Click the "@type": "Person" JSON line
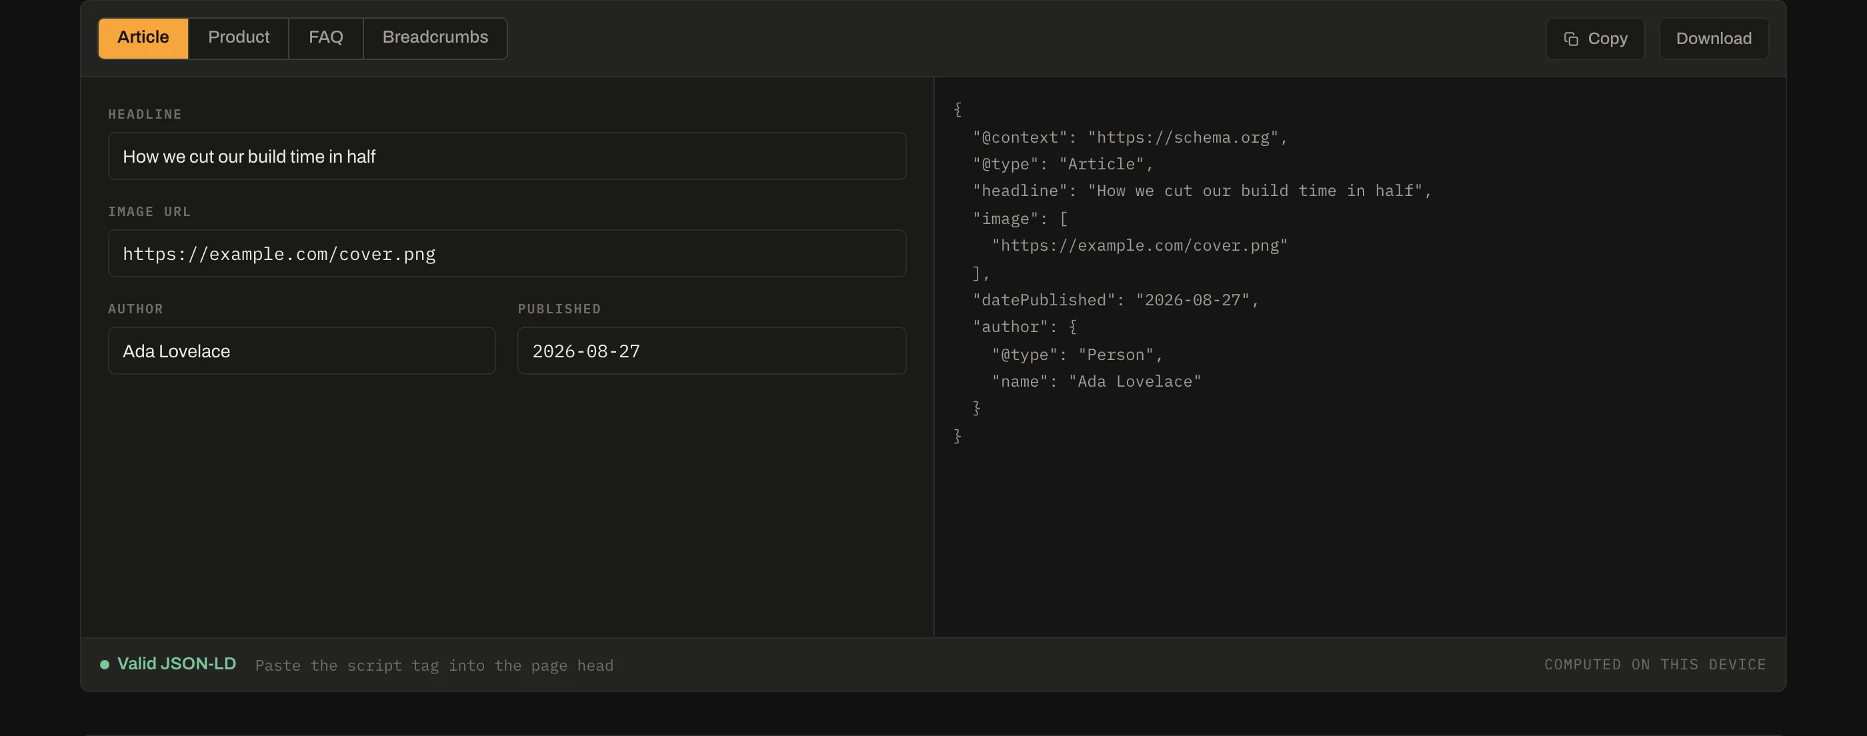Screen dimensions: 1867x736 1077,354
